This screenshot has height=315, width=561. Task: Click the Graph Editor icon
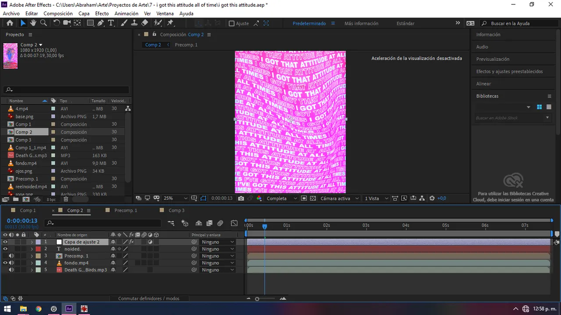point(234,223)
